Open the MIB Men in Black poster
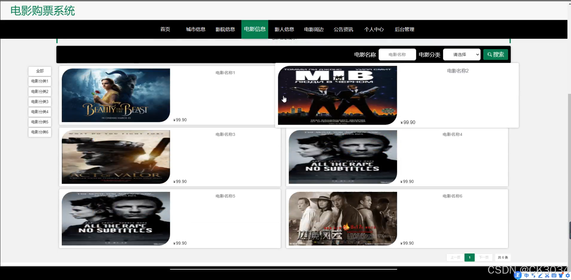Image resolution: width=571 pixels, height=280 pixels. click(337, 95)
